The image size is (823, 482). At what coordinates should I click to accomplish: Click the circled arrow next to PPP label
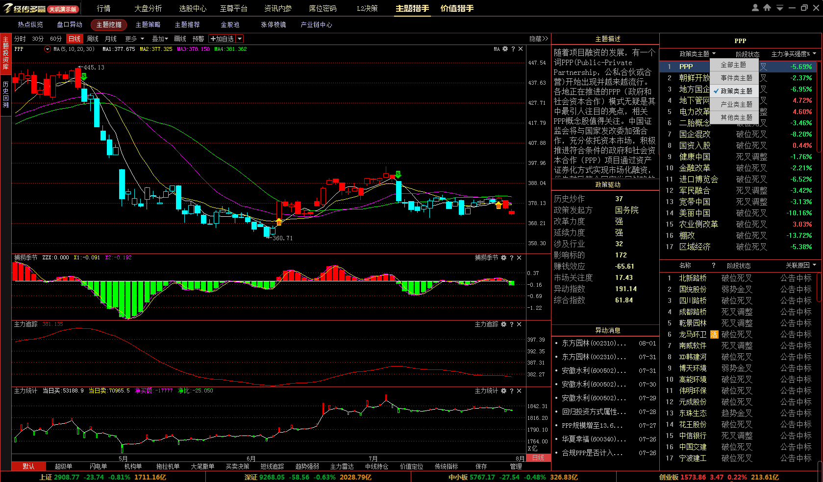[48, 49]
